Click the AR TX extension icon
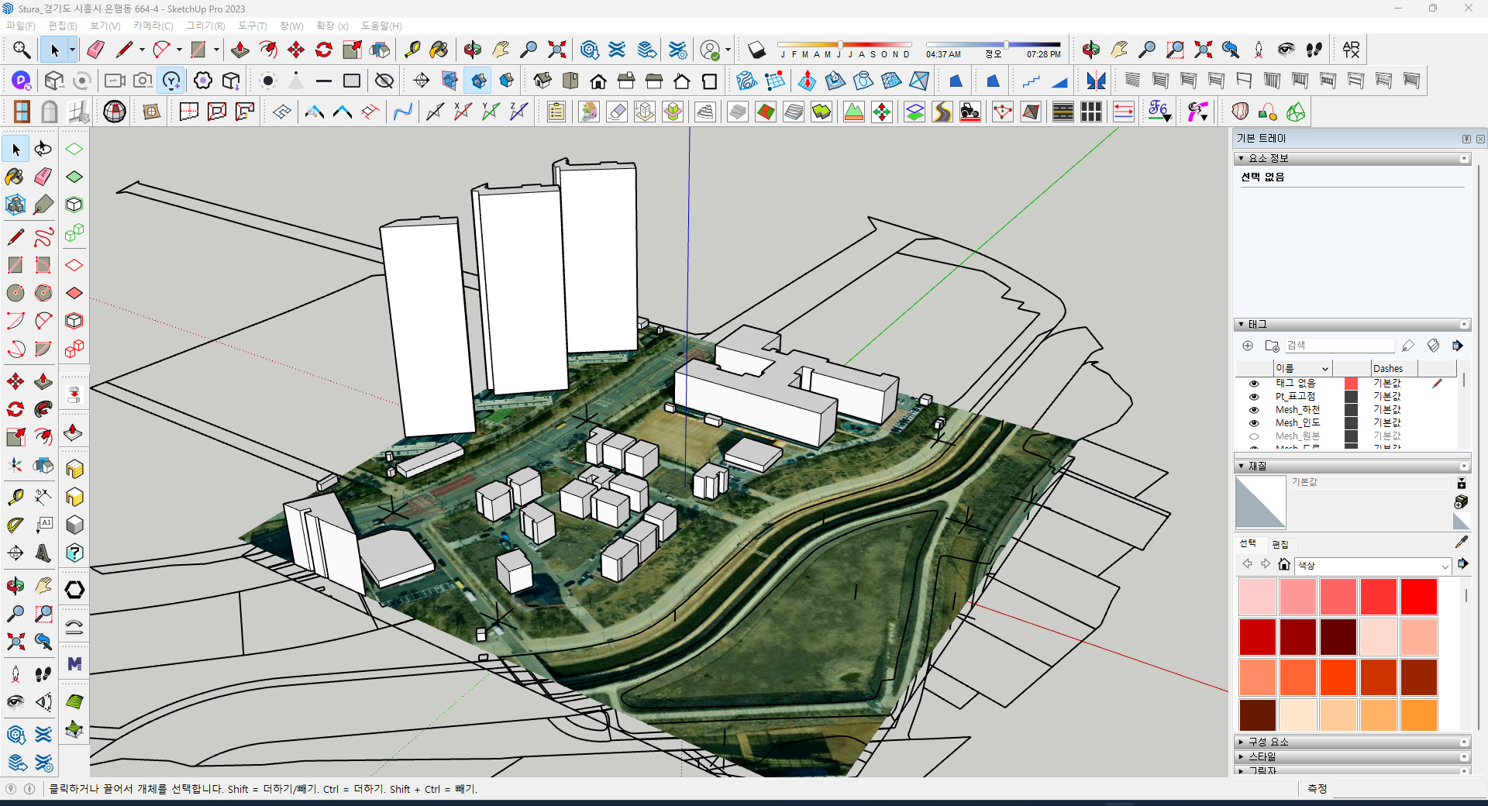1488x806 pixels. [1351, 50]
